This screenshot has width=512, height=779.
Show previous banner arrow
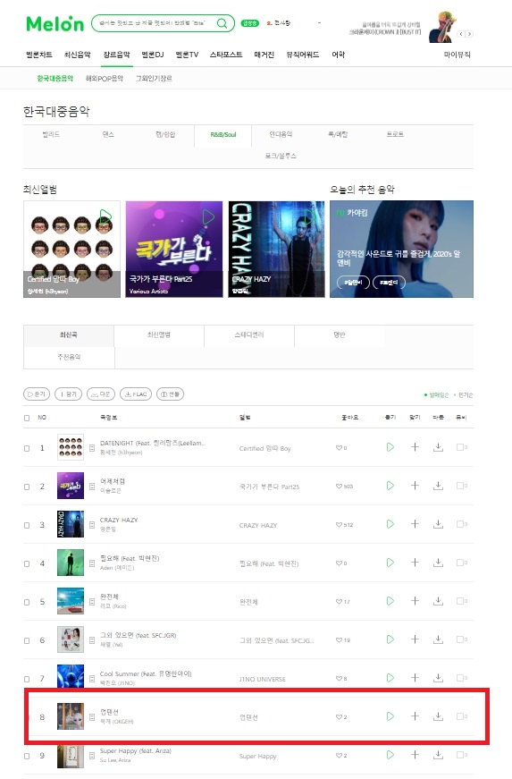click(461, 34)
